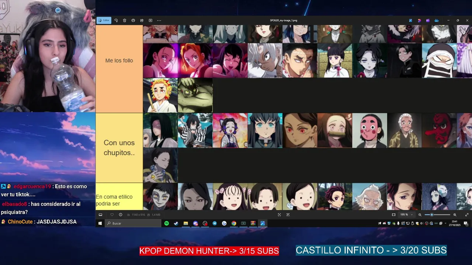Click the KPOP DEMON HUNTER subs banner
The width and height of the screenshot is (472, 265).
coord(209,251)
